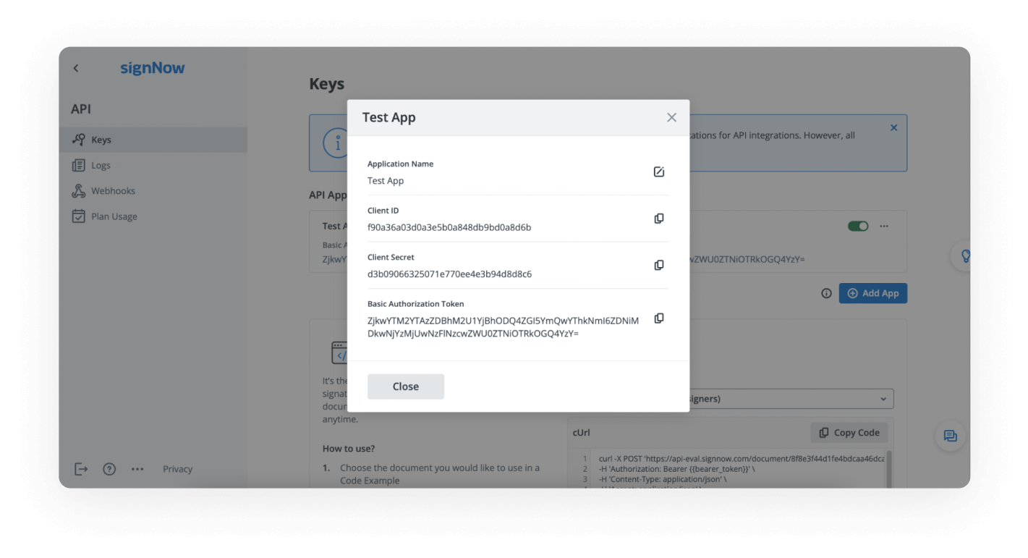
Task: Open Plan Usage page
Action: pos(114,216)
